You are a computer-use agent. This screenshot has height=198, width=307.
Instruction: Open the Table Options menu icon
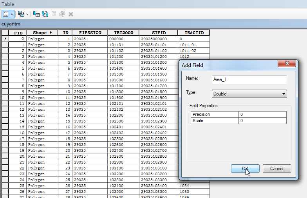tap(5, 14)
